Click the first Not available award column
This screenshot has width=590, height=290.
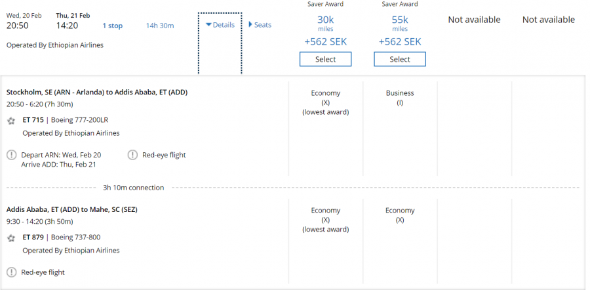(x=474, y=20)
